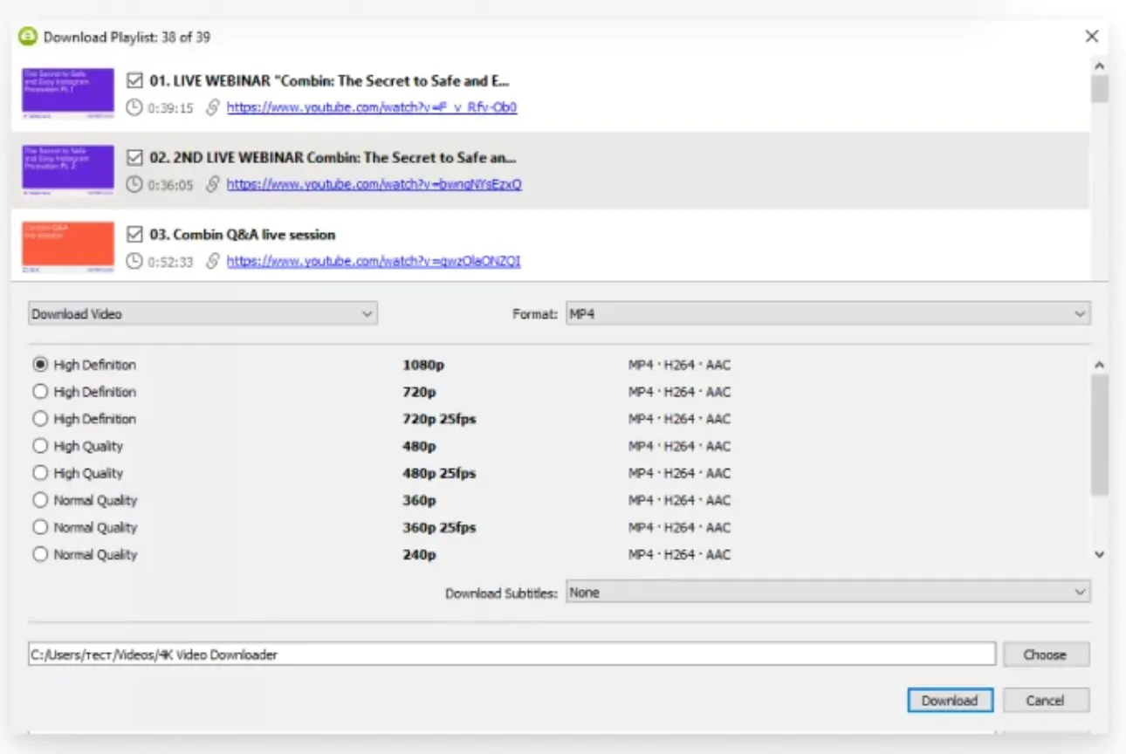Uncheck the 02. 2ND LIVE WEBINAR checkbox

coord(134,158)
